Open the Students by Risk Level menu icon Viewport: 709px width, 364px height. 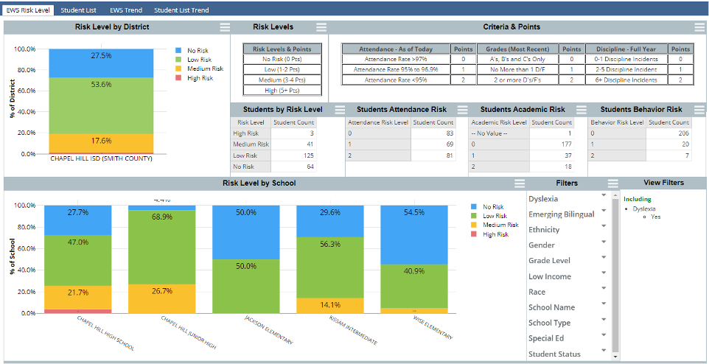(x=340, y=110)
